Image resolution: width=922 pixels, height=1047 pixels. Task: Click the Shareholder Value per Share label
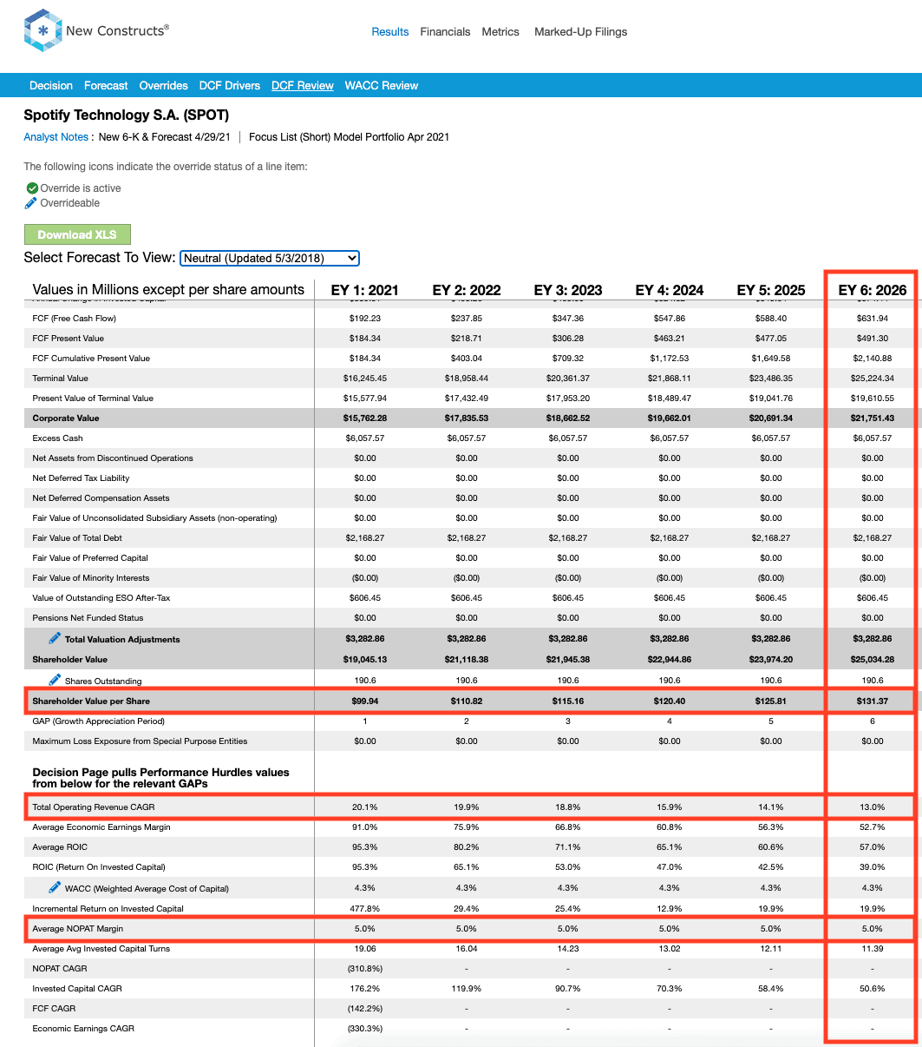pyautogui.click(x=91, y=701)
